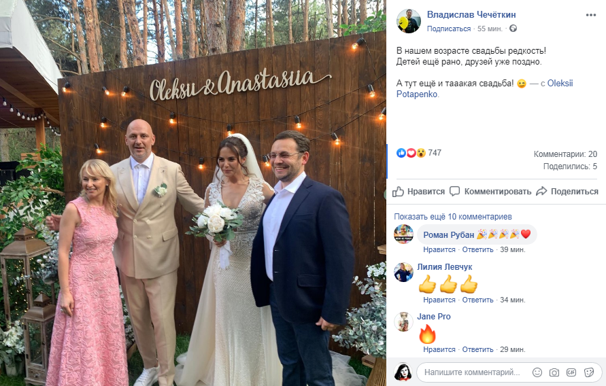The height and width of the screenshot is (386, 606).
Task: Share the post via Поделиться
Action: 567,192
